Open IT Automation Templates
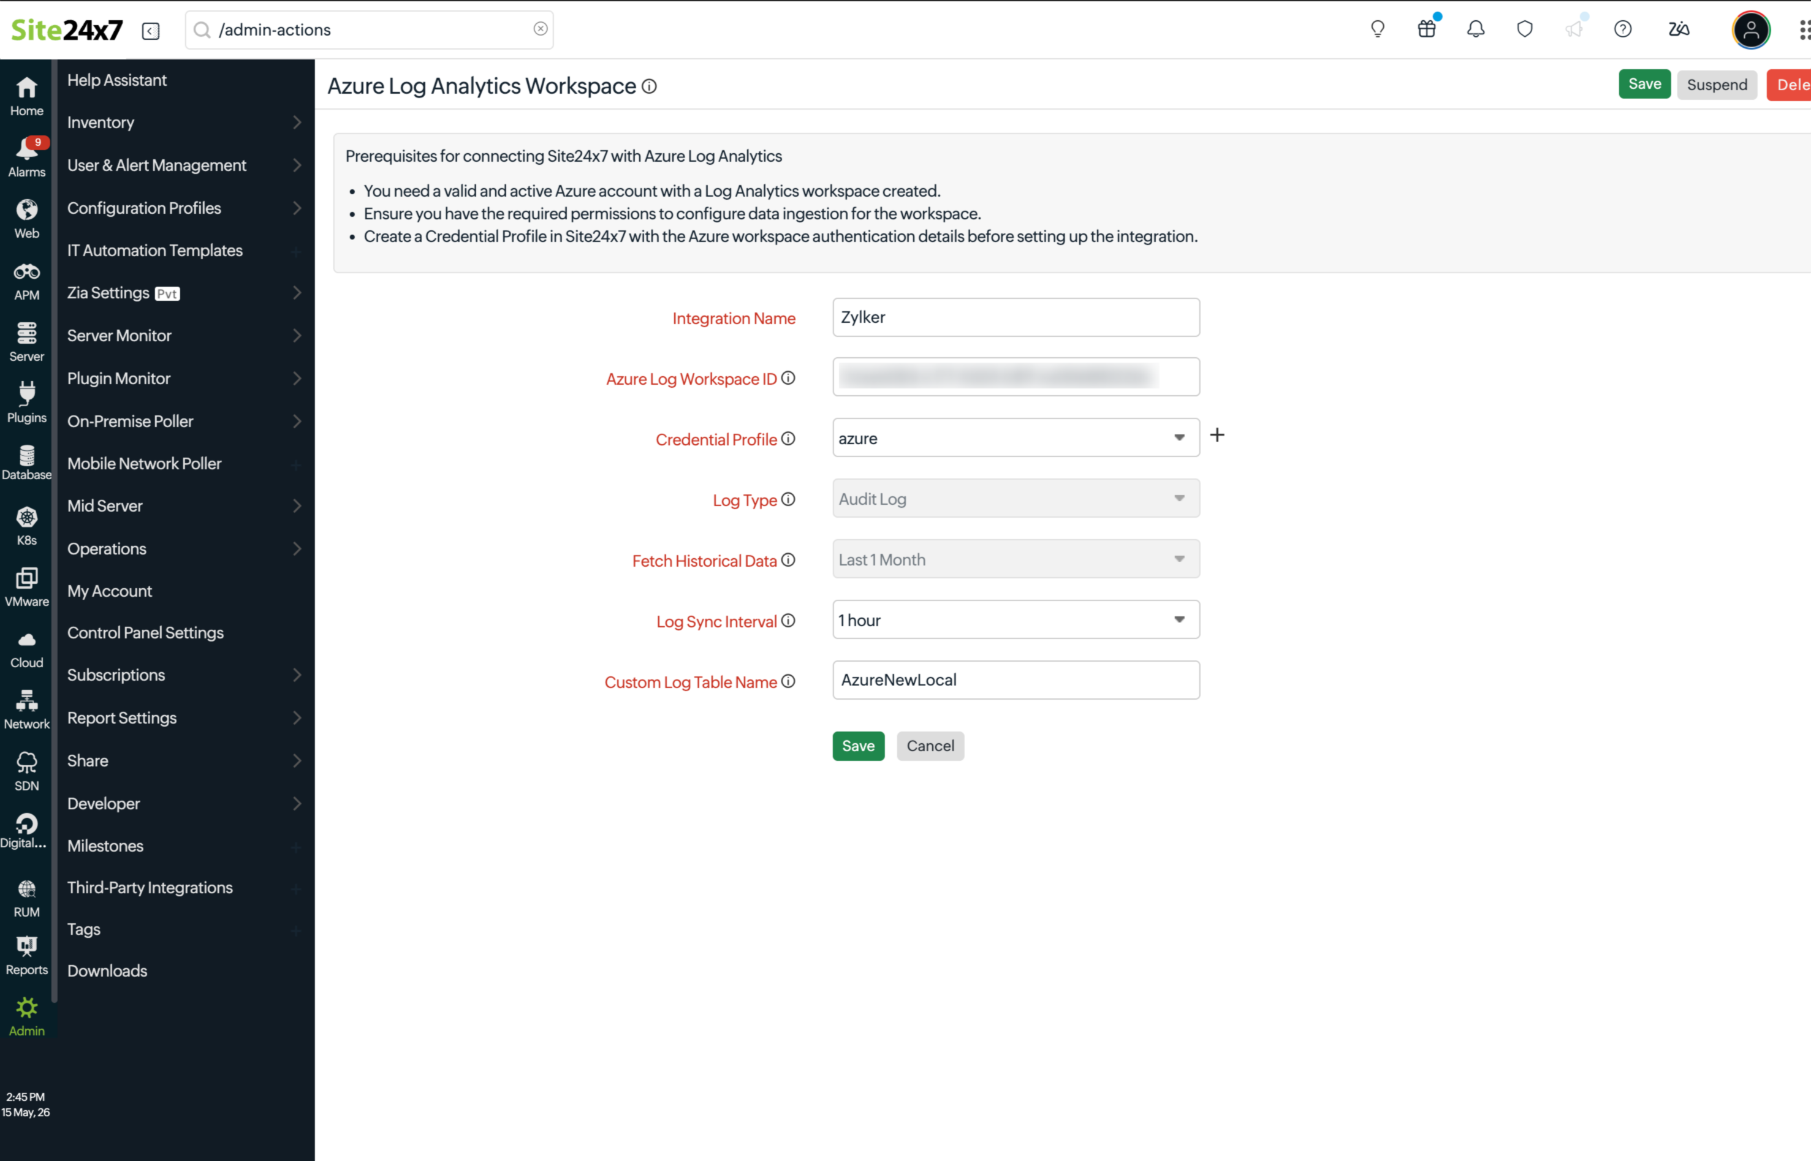1811x1161 pixels. click(x=154, y=251)
